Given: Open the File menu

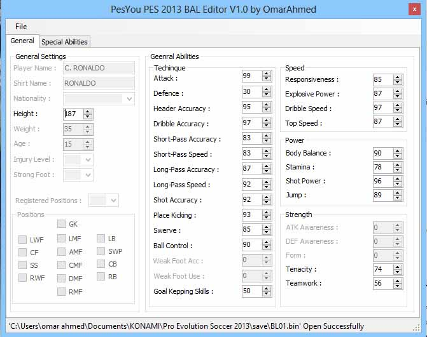Looking at the screenshot, I should click(21, 27).
